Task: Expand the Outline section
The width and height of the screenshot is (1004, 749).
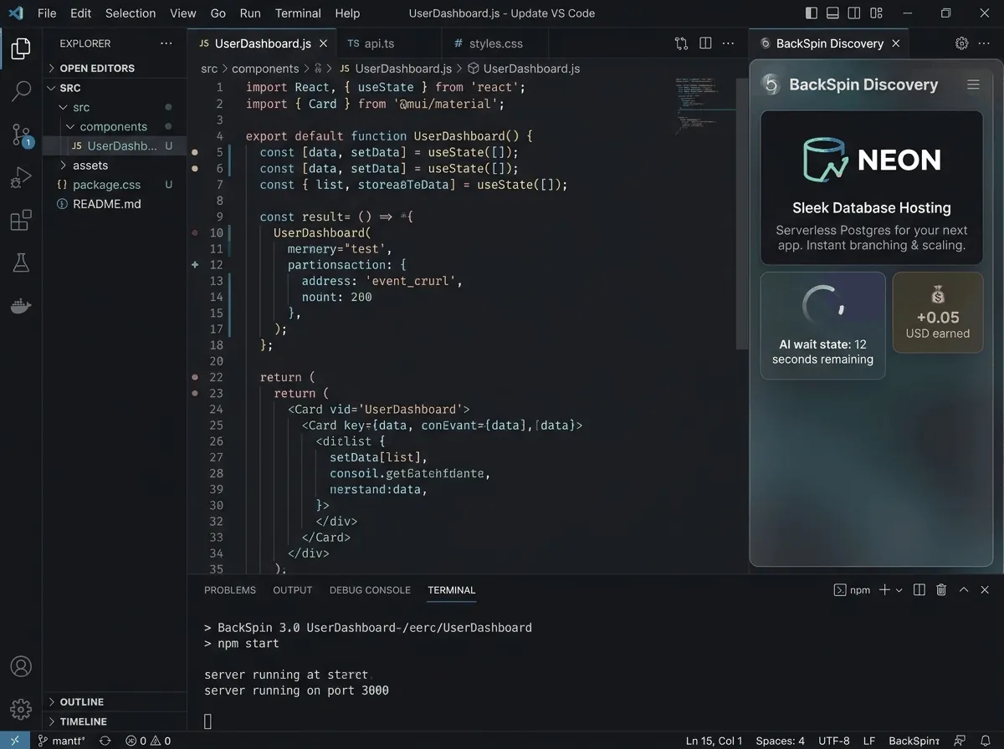Action: [115, 702]
